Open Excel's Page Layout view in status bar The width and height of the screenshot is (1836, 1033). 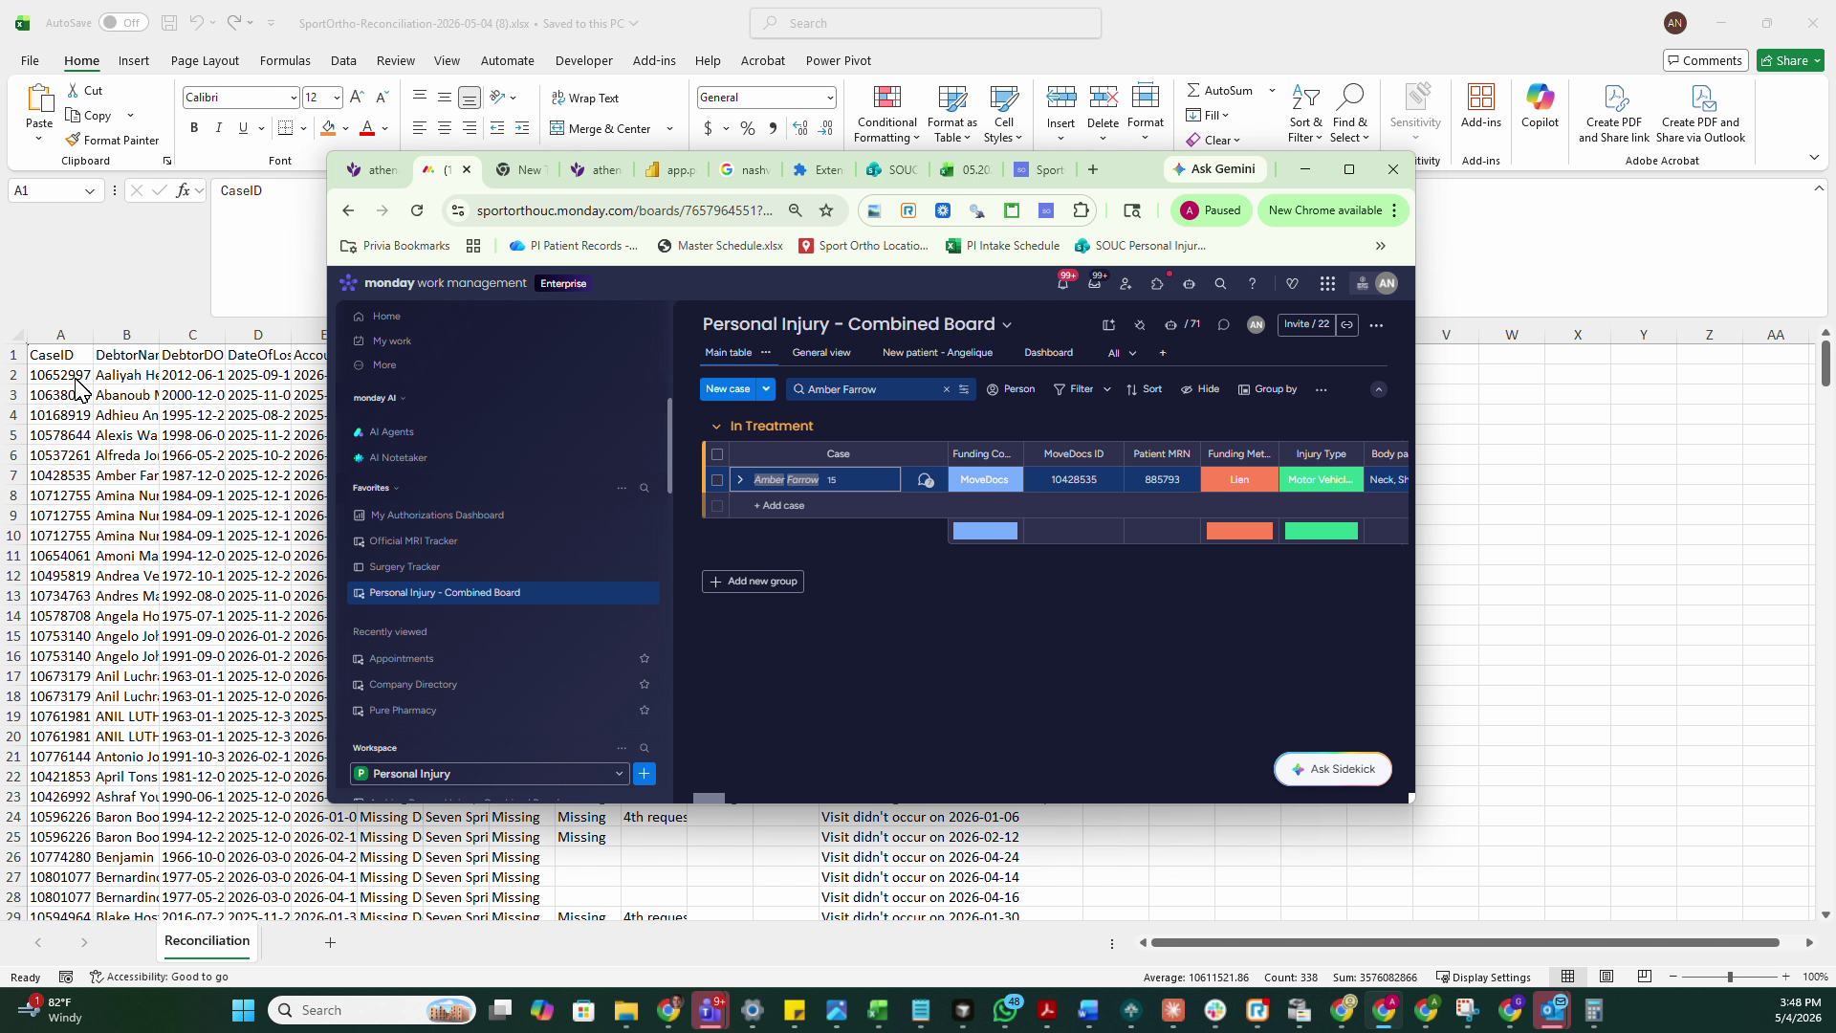point(1606,977)
